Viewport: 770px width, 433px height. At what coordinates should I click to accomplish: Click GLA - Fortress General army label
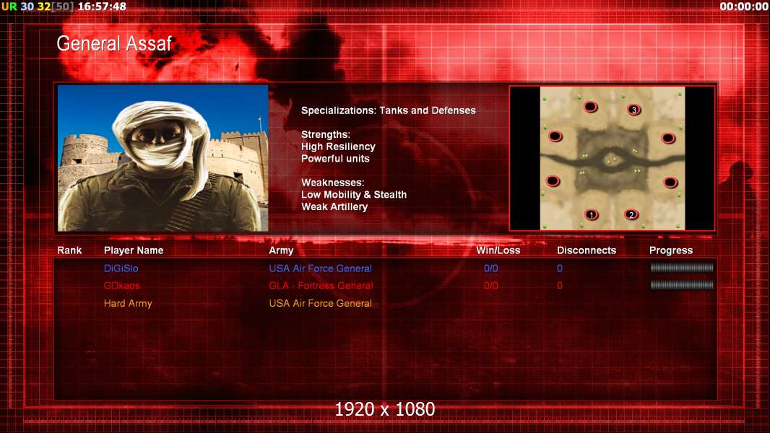(321, 286)
